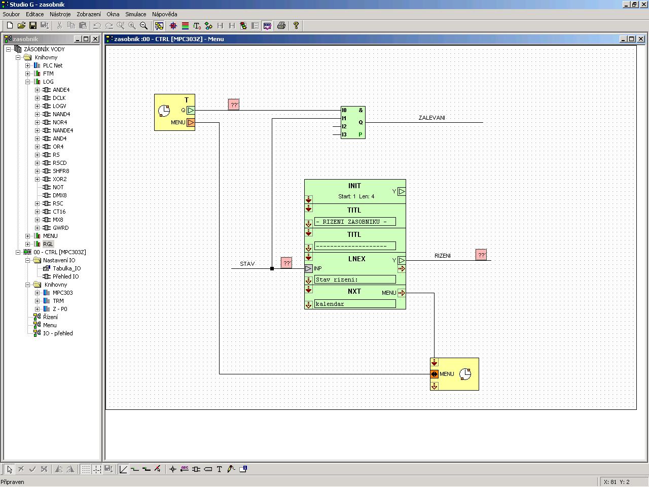The image size is (649, 487).
Task: Click the Print icon in the toolbar
Action: click(281, 25)
